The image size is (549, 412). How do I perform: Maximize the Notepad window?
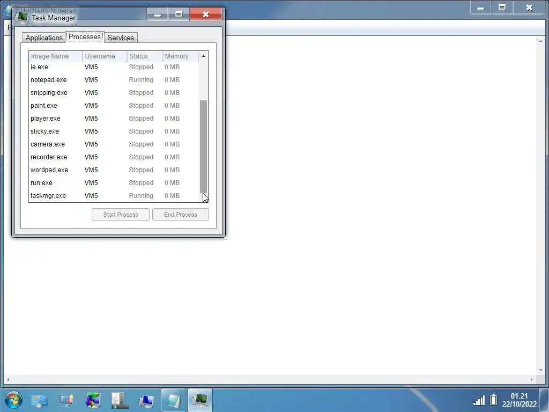502,8
